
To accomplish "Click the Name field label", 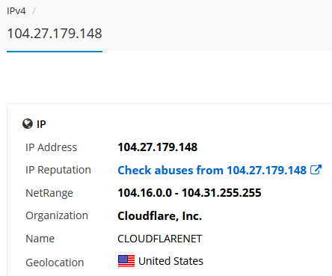I will (x=40, y=239).
